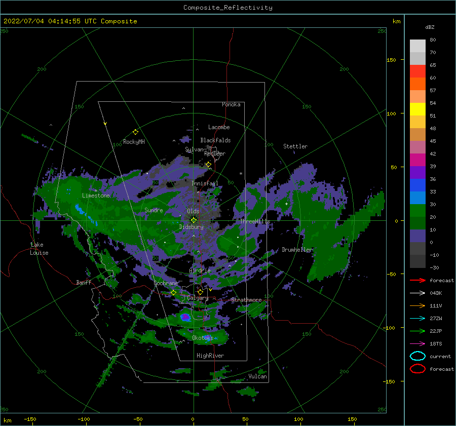Click the Stettler city label
The image size is (456, 426).
tap(295, 146)
